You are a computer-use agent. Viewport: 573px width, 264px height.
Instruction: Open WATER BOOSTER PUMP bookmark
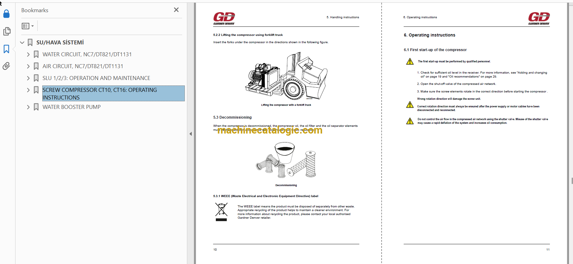pos(71,107)
